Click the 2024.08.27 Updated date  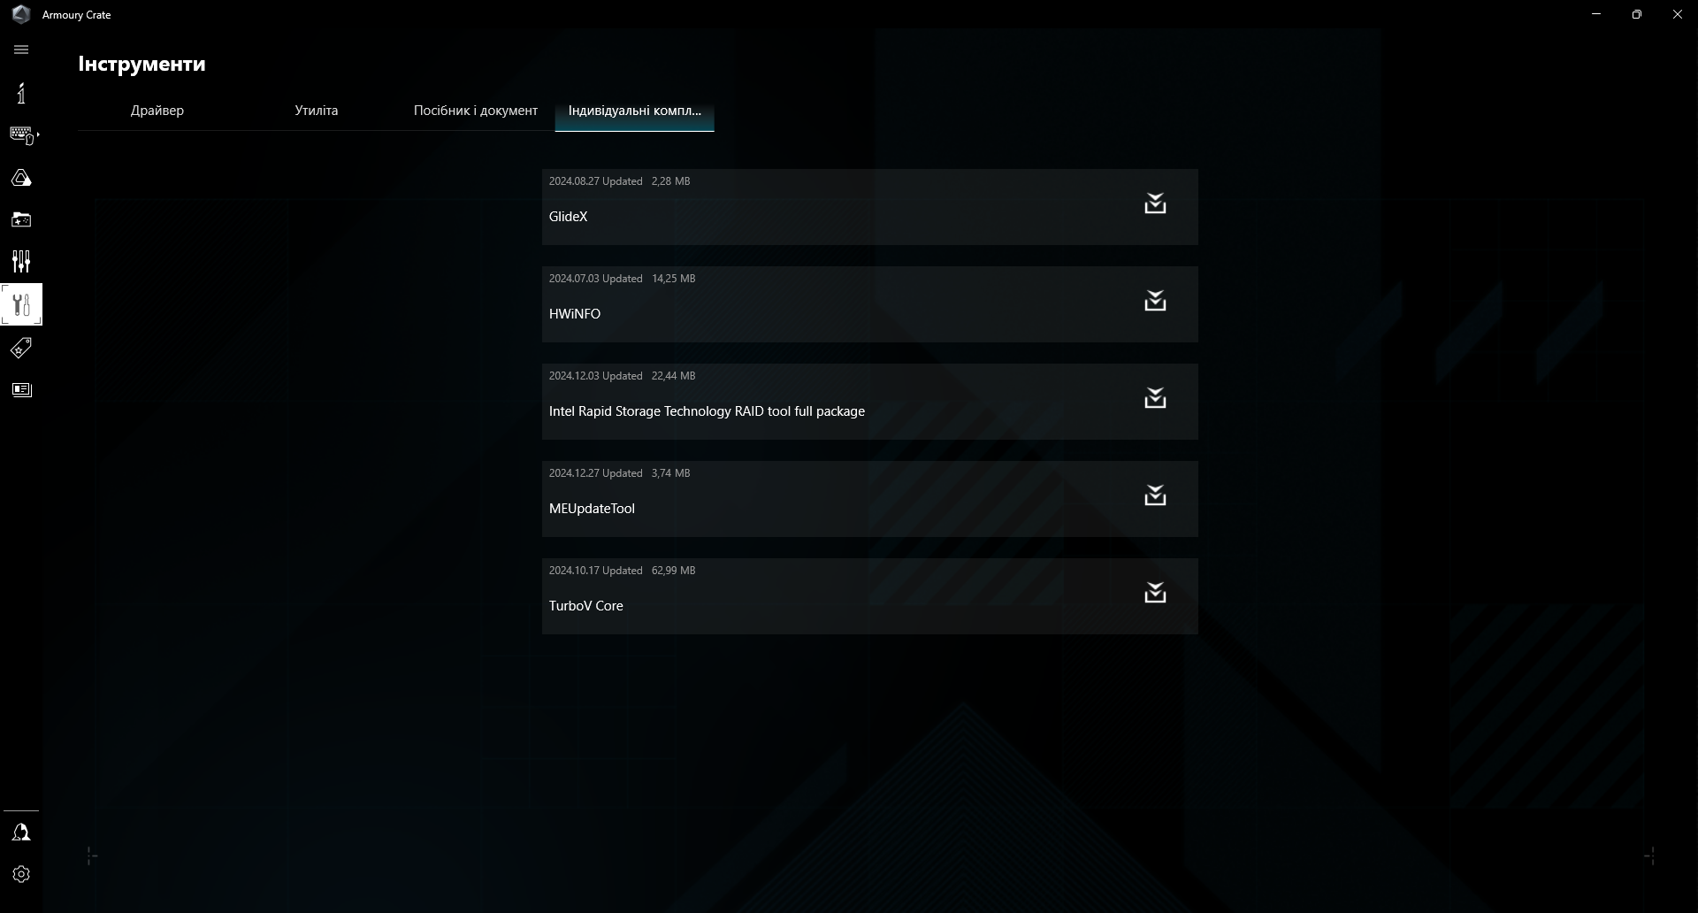[x=595, y=181]
